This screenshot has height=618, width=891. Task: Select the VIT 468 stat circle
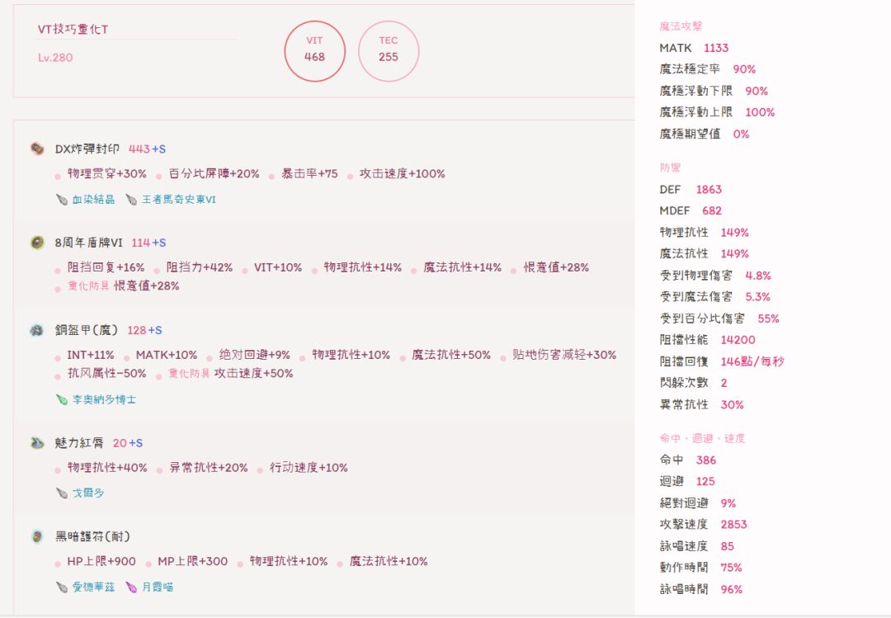[x=315, y=51]
